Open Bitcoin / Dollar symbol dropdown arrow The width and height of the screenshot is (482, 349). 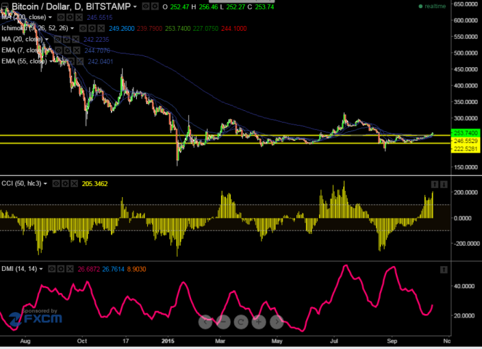[x=135, y=6]
